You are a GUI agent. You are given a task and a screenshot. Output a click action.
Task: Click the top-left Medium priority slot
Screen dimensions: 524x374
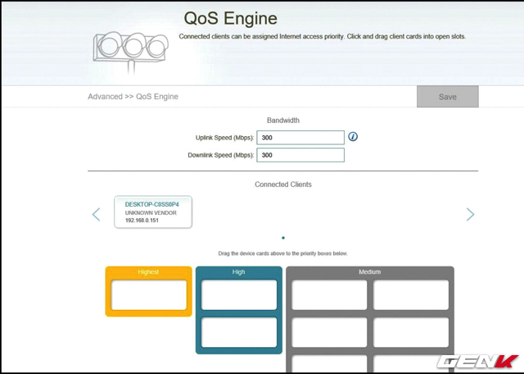(x=329, y=295)
